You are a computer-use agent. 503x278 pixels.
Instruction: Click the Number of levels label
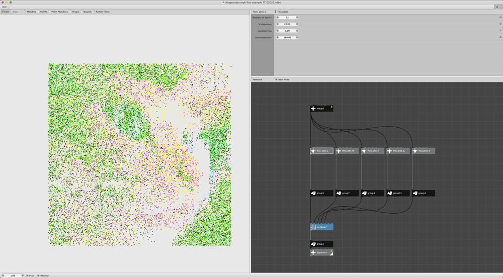(262, 18)
